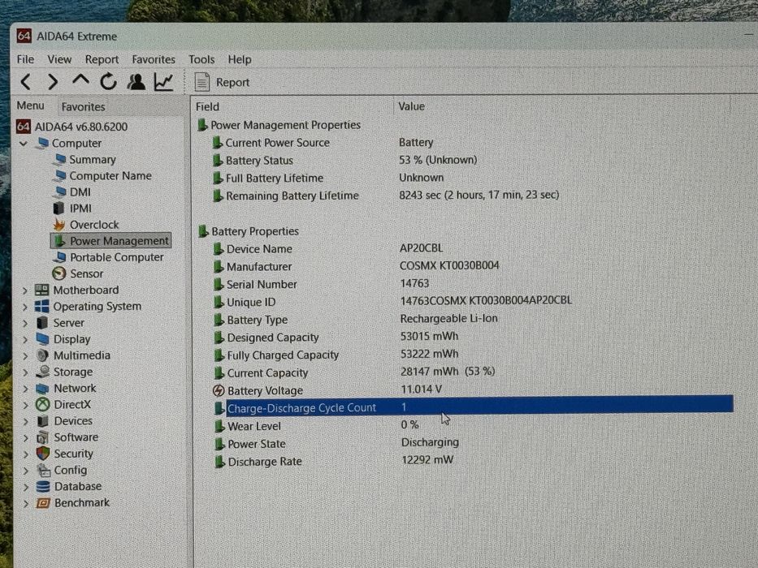Click the Security shield icon

pos(43,454)
